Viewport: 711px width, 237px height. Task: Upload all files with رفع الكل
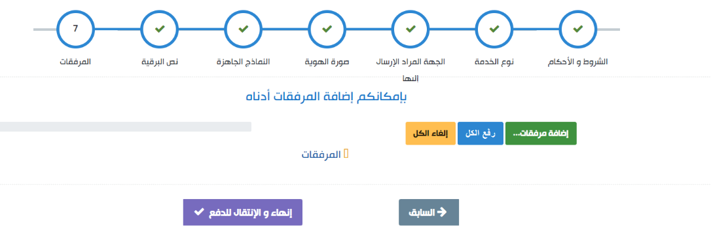click(x=480, y=134)
